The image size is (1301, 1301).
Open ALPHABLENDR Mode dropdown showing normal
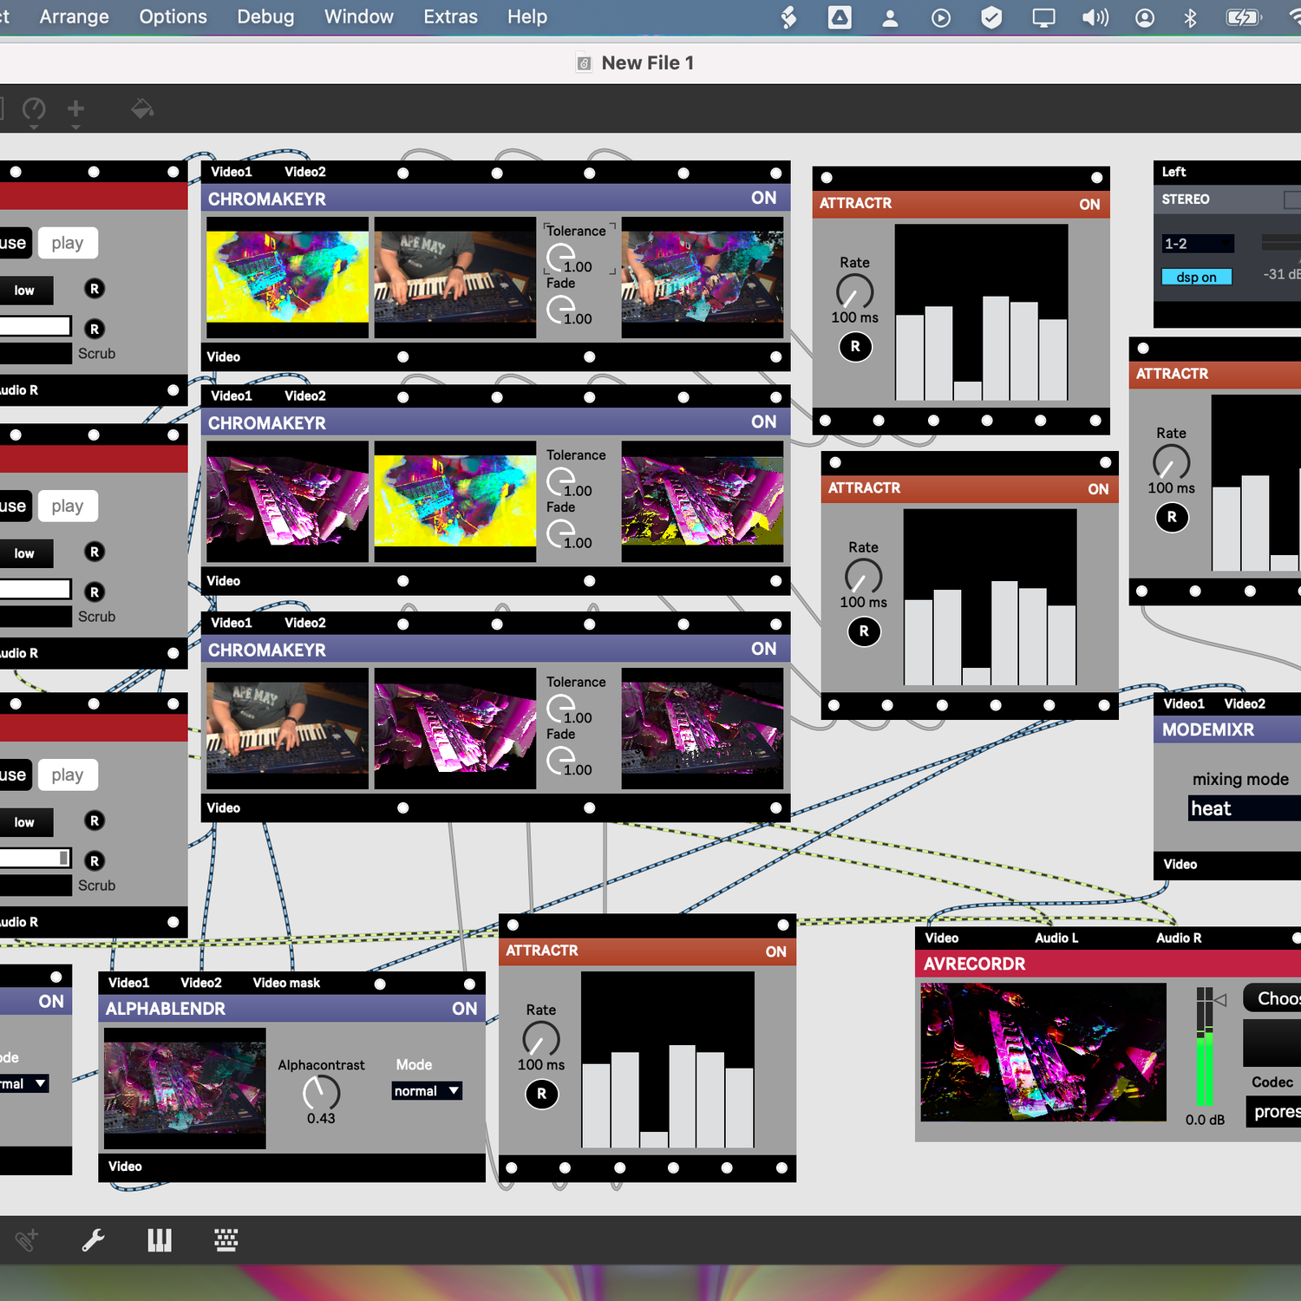[x=427, y=1091]
